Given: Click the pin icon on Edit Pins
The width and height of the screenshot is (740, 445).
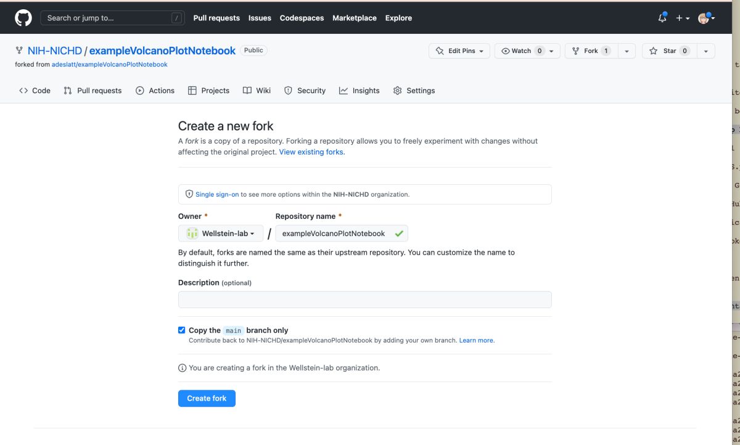Looking at the screenshot, I should point(440,51).
